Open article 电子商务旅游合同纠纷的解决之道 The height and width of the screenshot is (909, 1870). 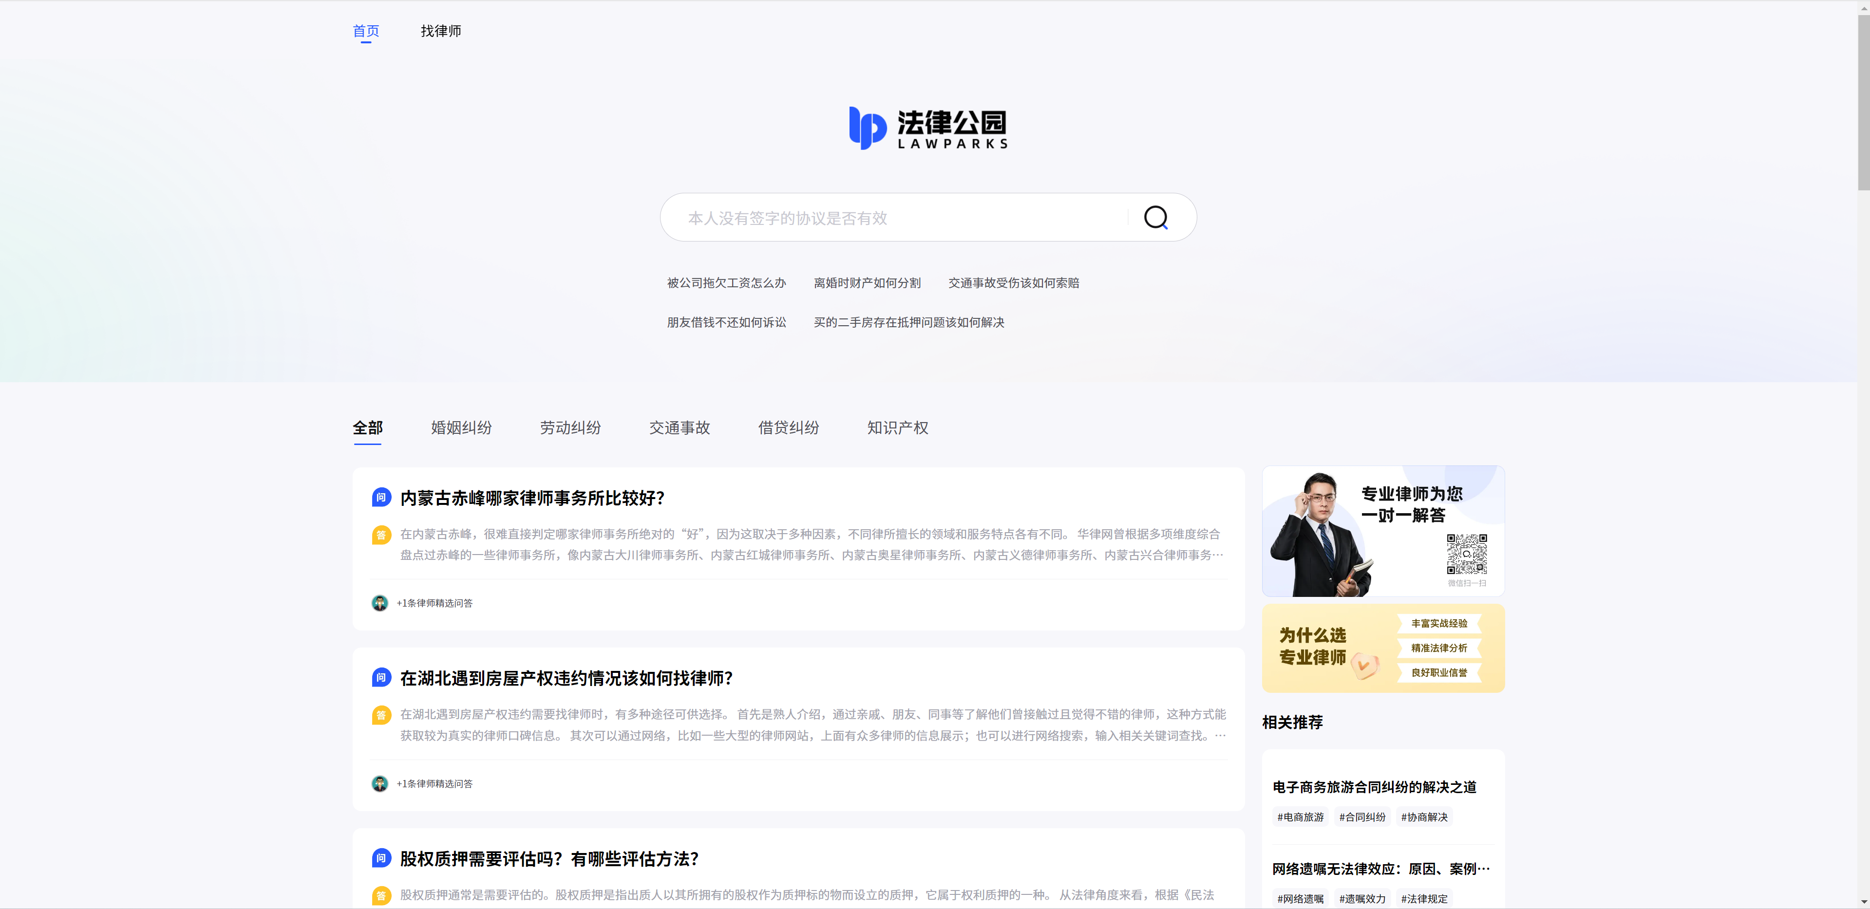tap(1374, 787)
